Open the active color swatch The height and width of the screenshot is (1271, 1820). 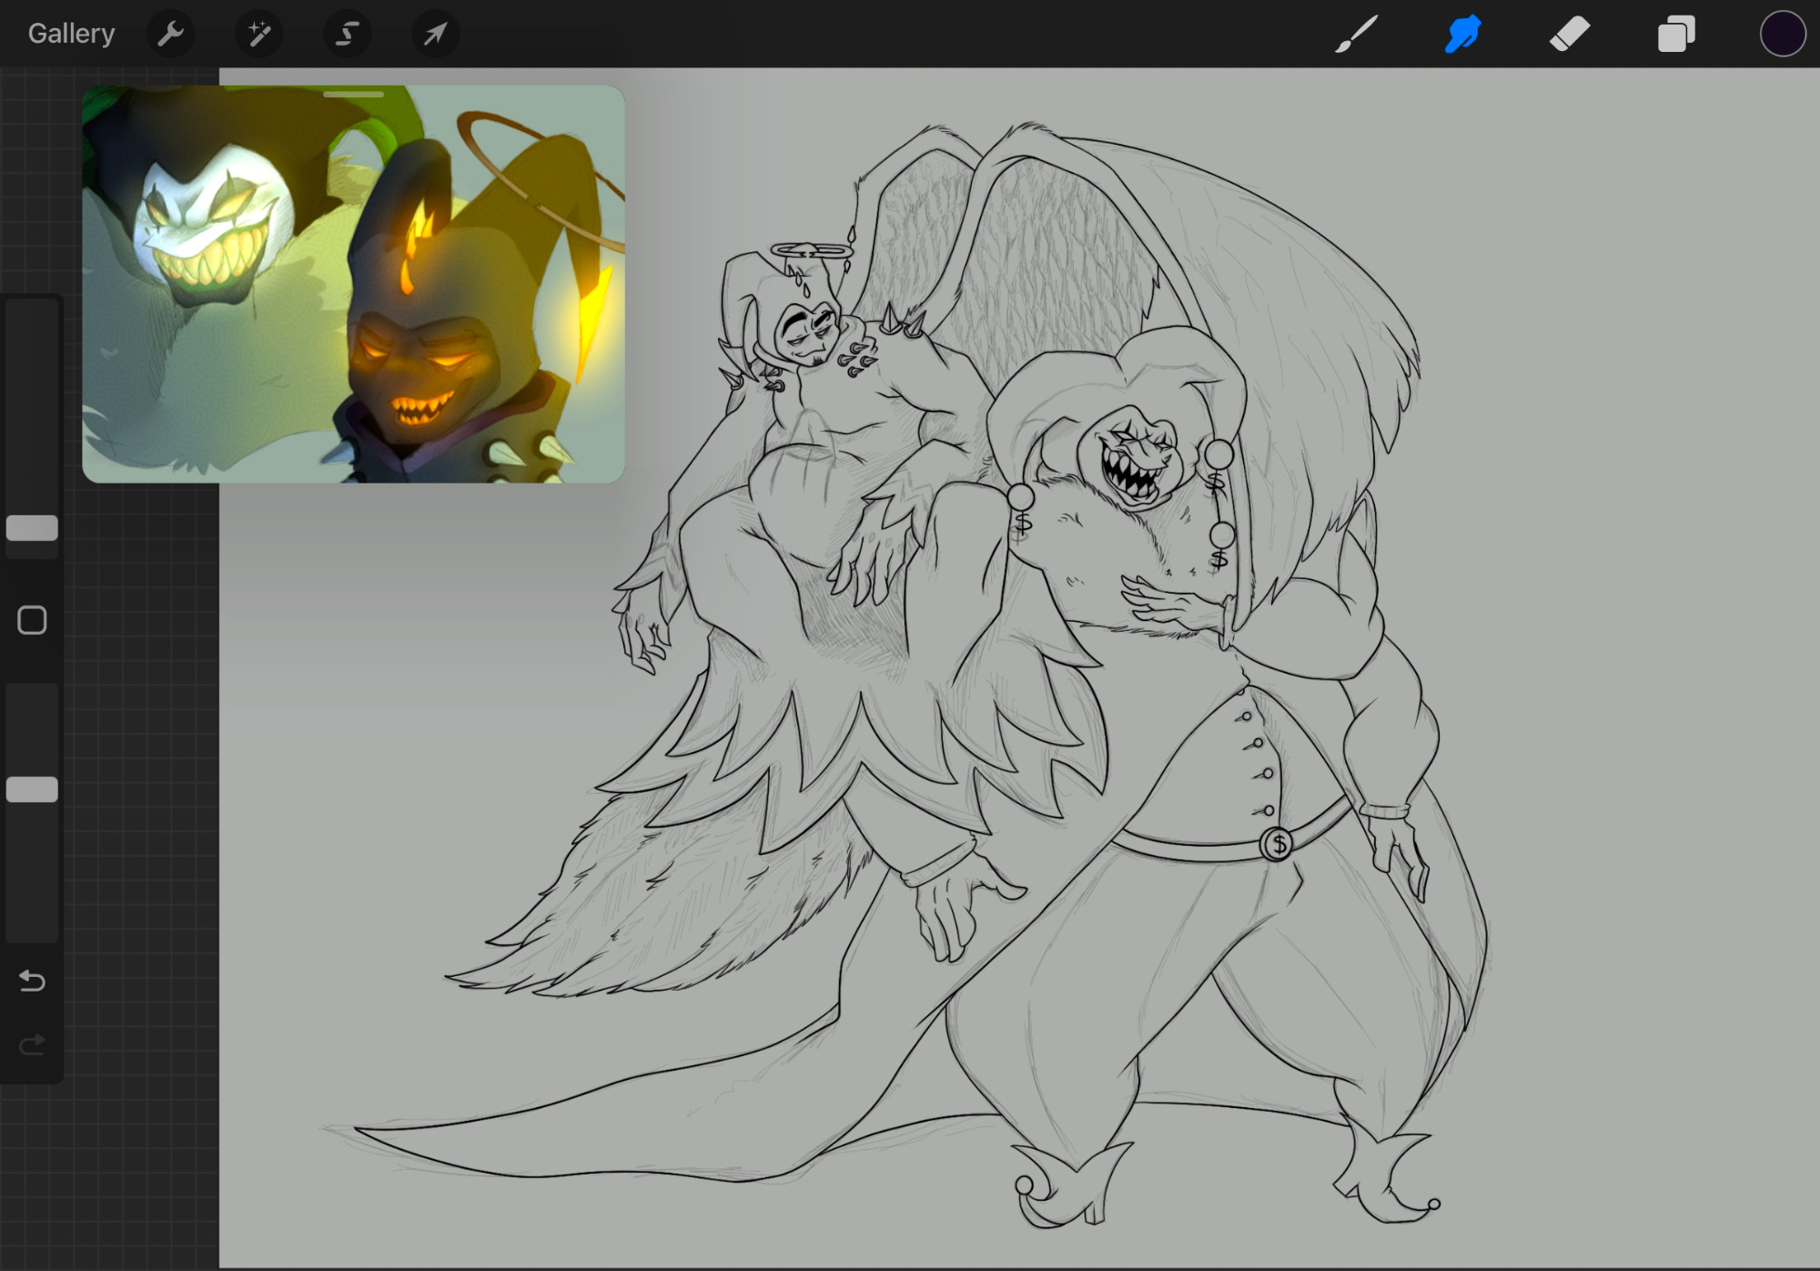(1782, 35)
